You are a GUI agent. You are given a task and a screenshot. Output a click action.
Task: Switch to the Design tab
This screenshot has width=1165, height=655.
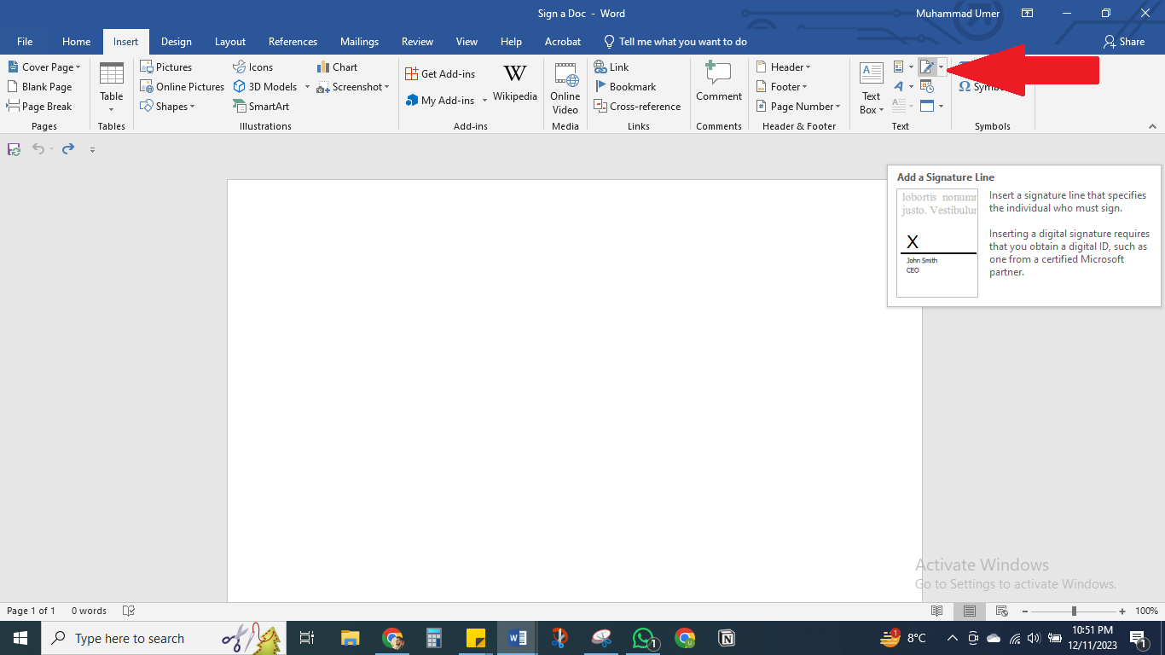click(177, 41)
